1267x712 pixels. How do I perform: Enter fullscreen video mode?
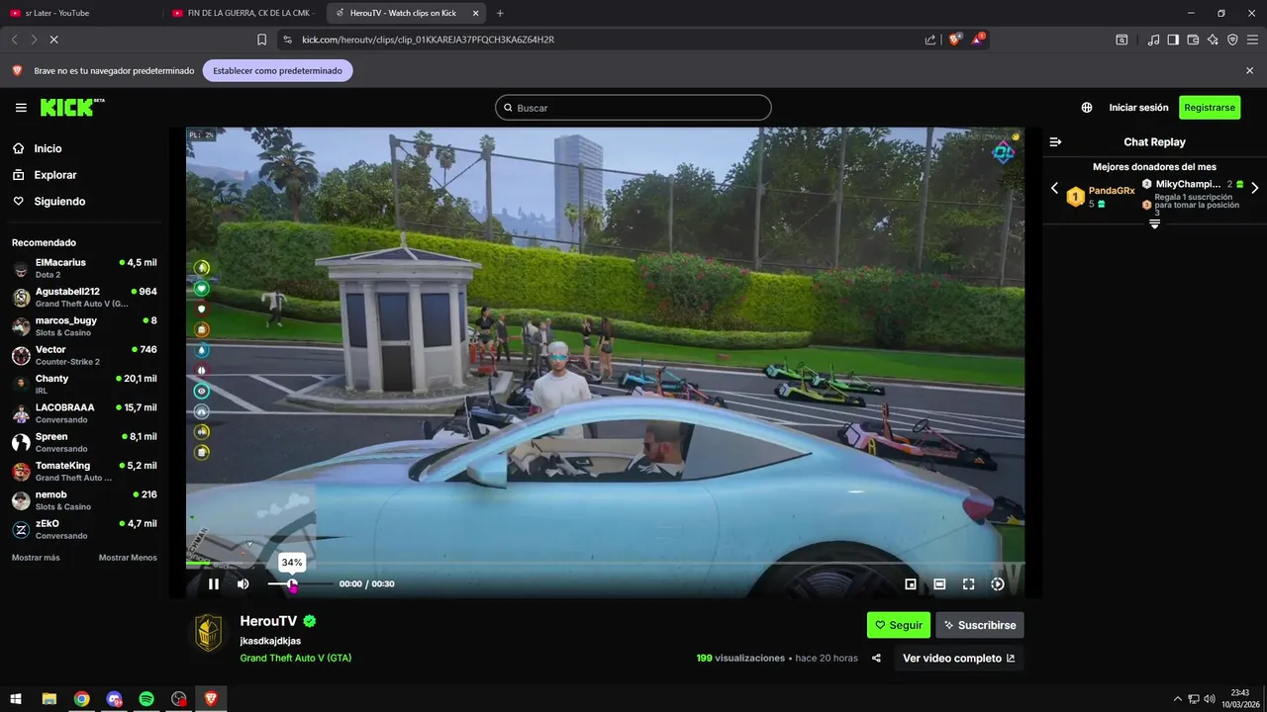pyautogui.click(x=969, y=584)
